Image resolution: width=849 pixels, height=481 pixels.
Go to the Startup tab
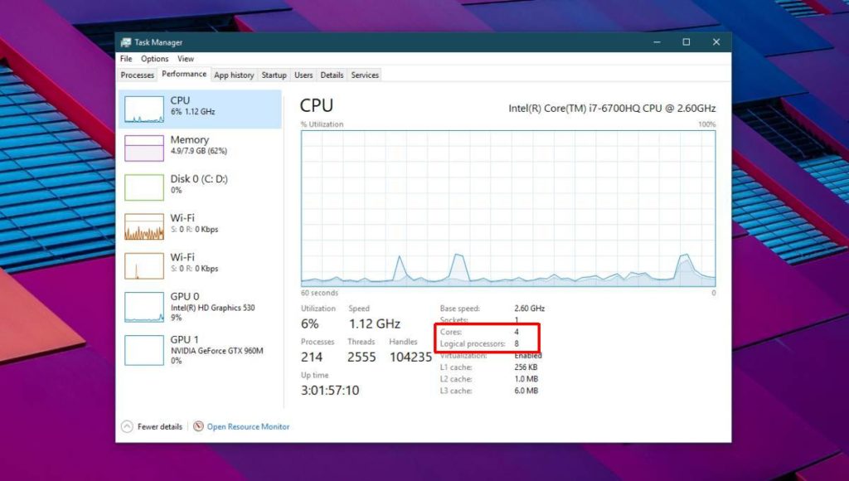[274, 75]
